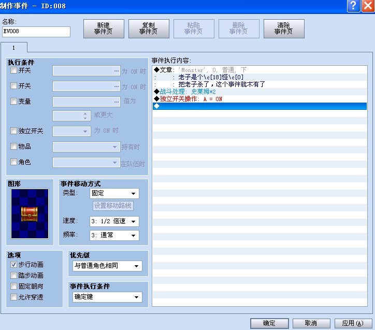Open the 角色 condition dropdown

click(x=86, y=162)
